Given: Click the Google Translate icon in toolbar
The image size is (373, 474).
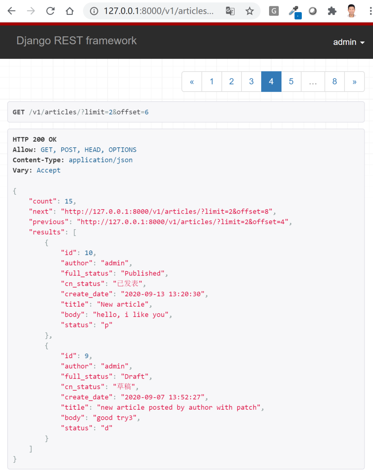Looking at the screenshot, I should (229, 11).
